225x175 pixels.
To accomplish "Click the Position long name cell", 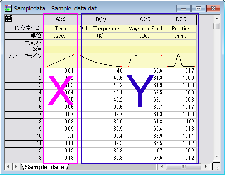I will pos(181,29).
